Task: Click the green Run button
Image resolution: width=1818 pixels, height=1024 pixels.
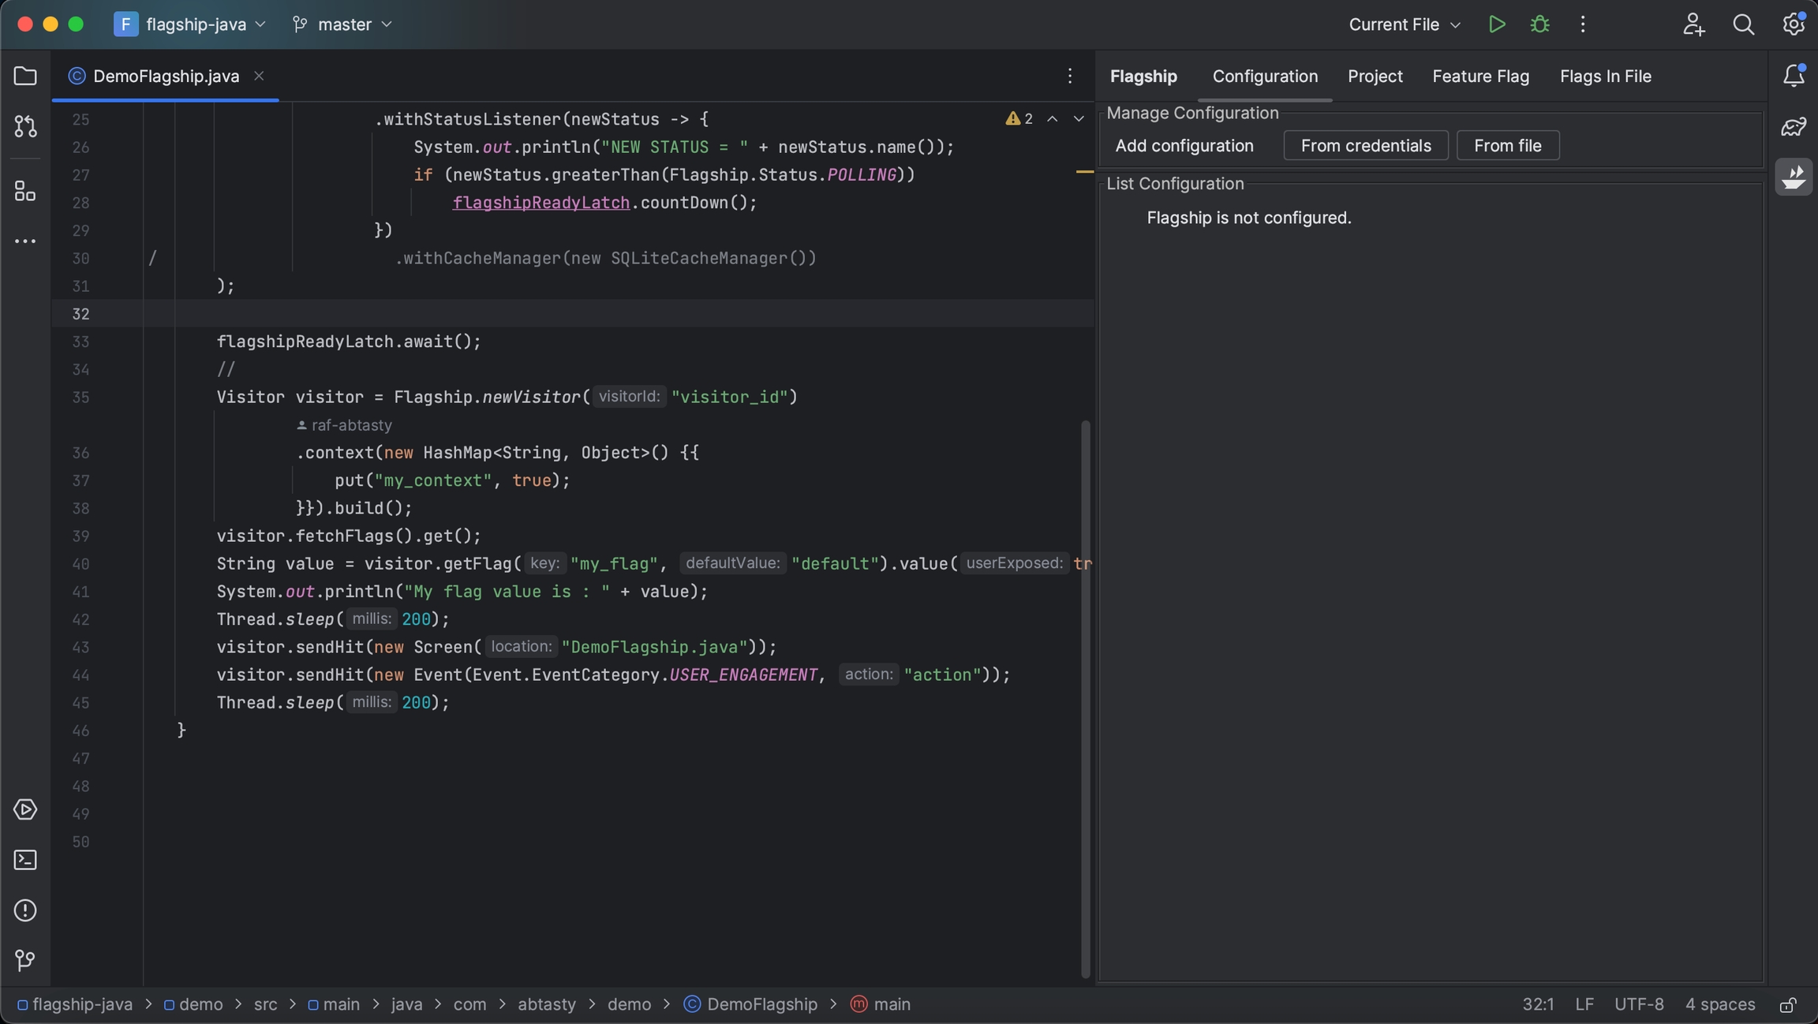Action: 1496,24
